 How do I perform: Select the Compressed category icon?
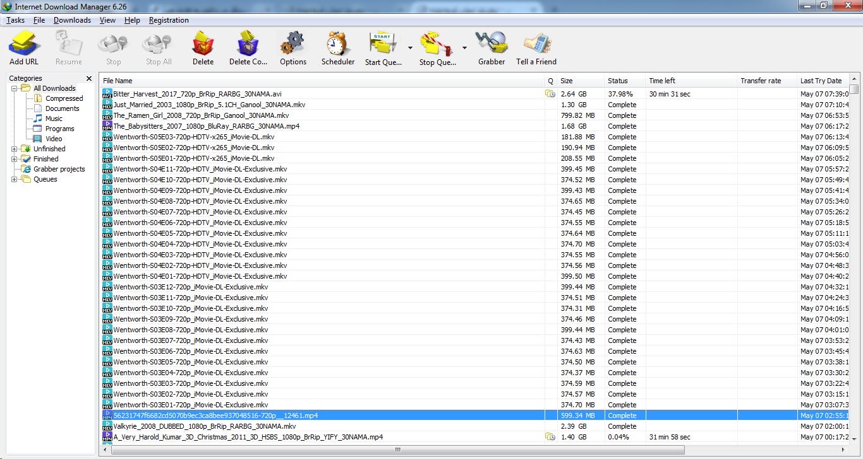[38, 98]
